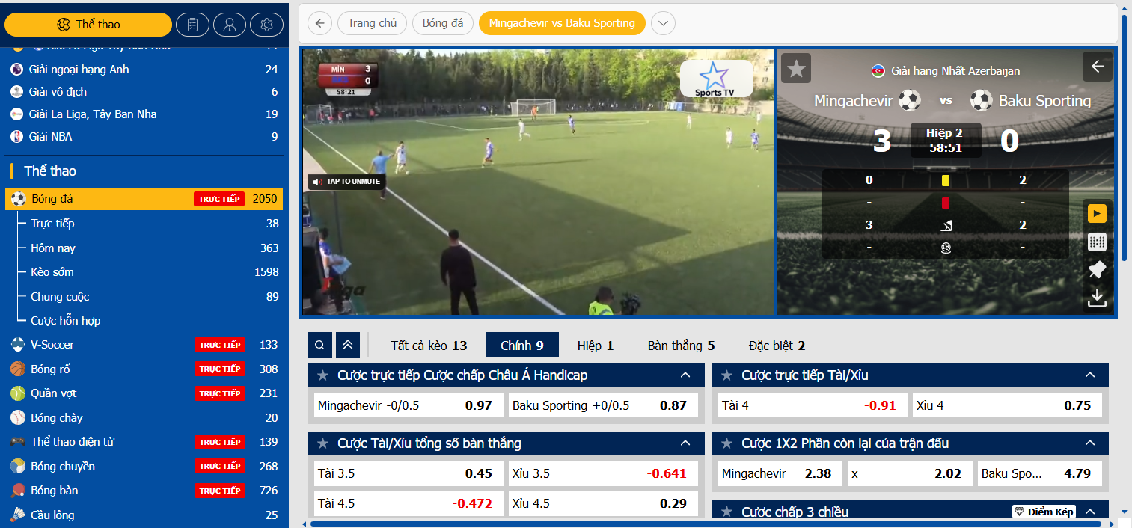Bet Xỉu 4.5 at 0.29
Viewport: 1132px width, 528px height.
(603, 503)
